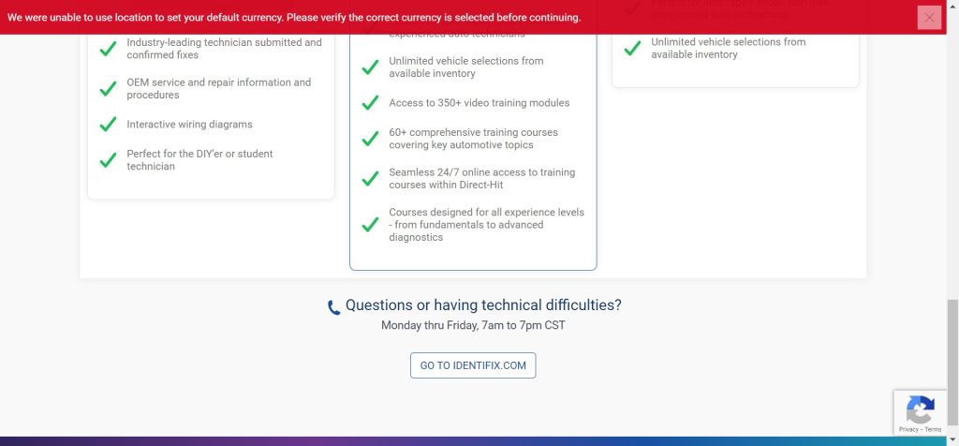Screen dimensions: 959x446
Task: Click the phone icon beside Questions heading
Action: click(x=334, y=307)
